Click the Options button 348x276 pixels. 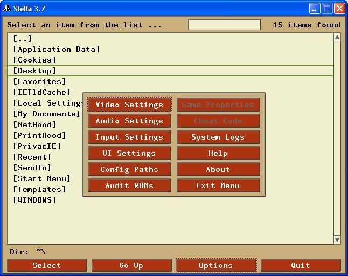[216, 265]
